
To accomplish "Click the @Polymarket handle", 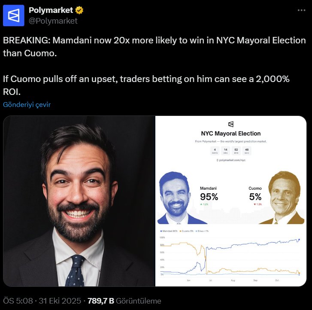I will [x=53, y=20].
